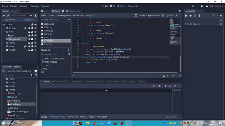This screenshot has height=126, width=225.
Task: Play the current scene icon
Action: [207, 6]
